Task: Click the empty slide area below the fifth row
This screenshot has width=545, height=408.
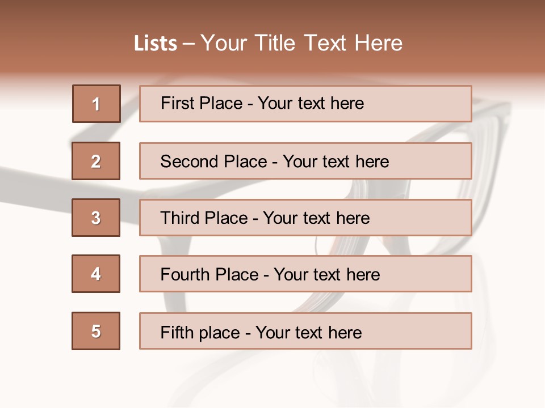Action: (272, 380)
